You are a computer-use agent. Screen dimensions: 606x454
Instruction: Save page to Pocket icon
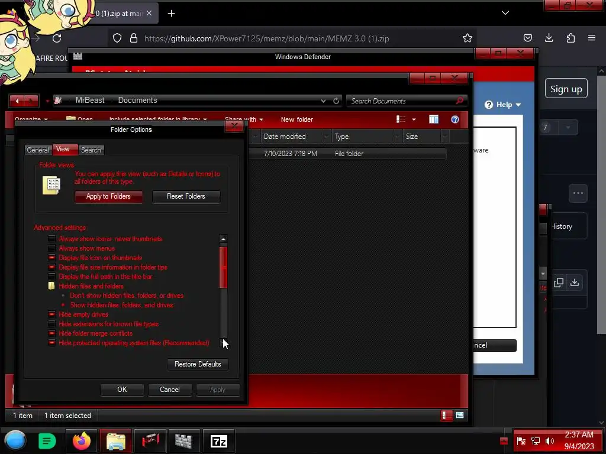pyautogui.click(x=527, y=38)
